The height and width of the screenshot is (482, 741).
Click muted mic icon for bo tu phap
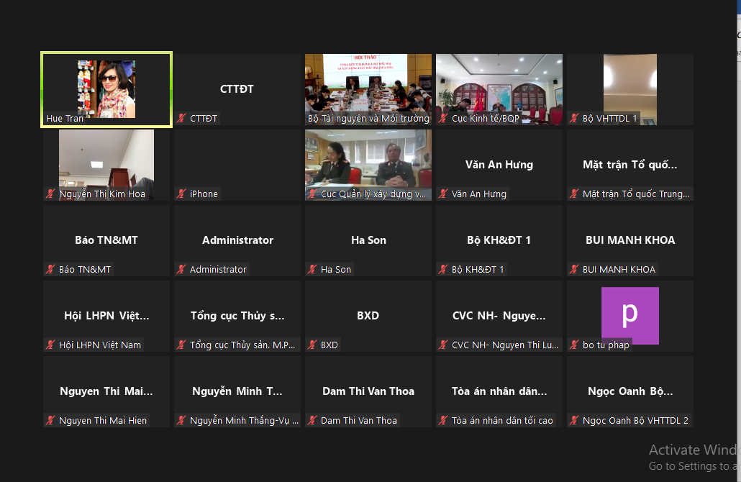point(575,345)
